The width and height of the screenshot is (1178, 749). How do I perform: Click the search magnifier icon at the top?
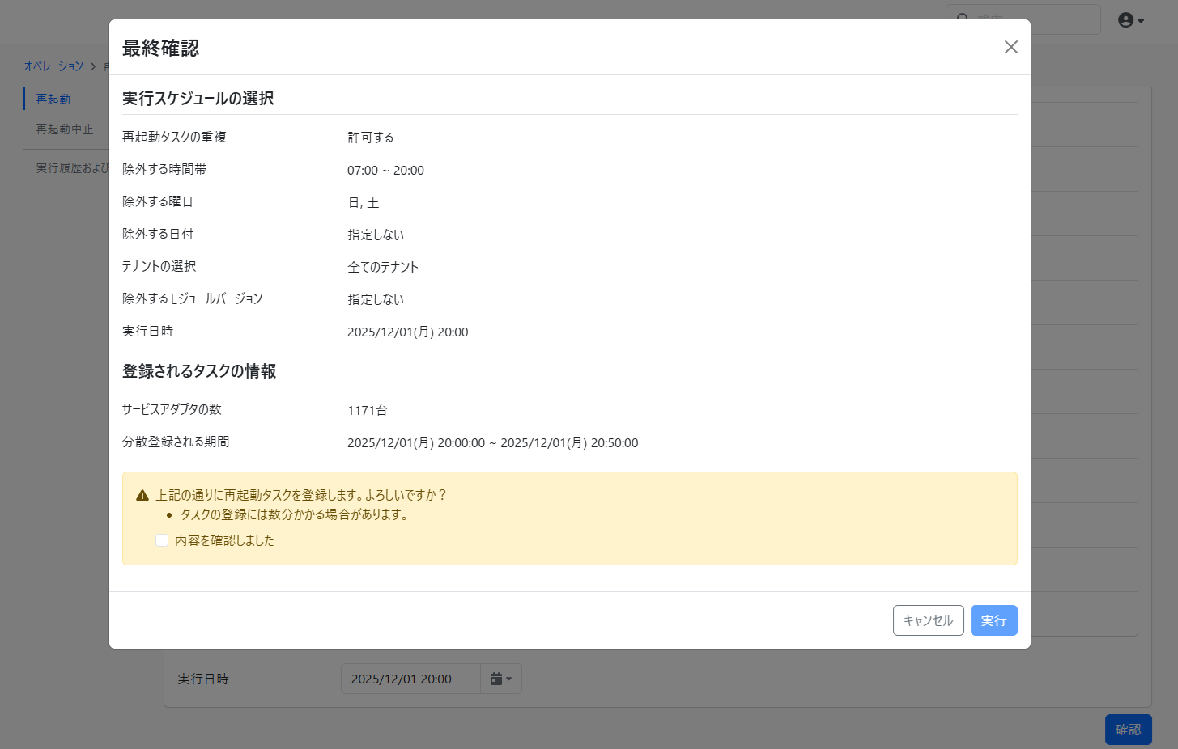point(963,18)
